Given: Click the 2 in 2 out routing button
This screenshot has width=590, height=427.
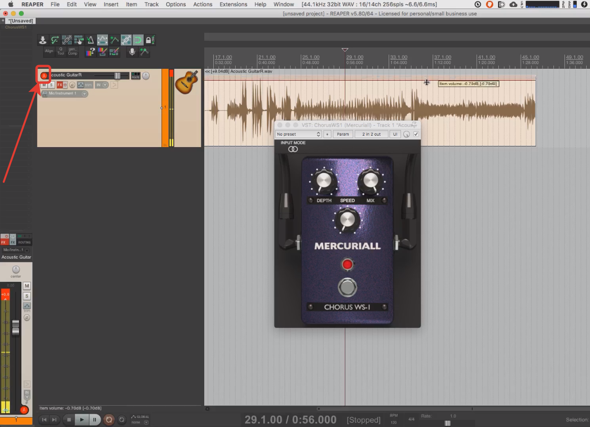Looking at the screenshot, I should 371,134.
